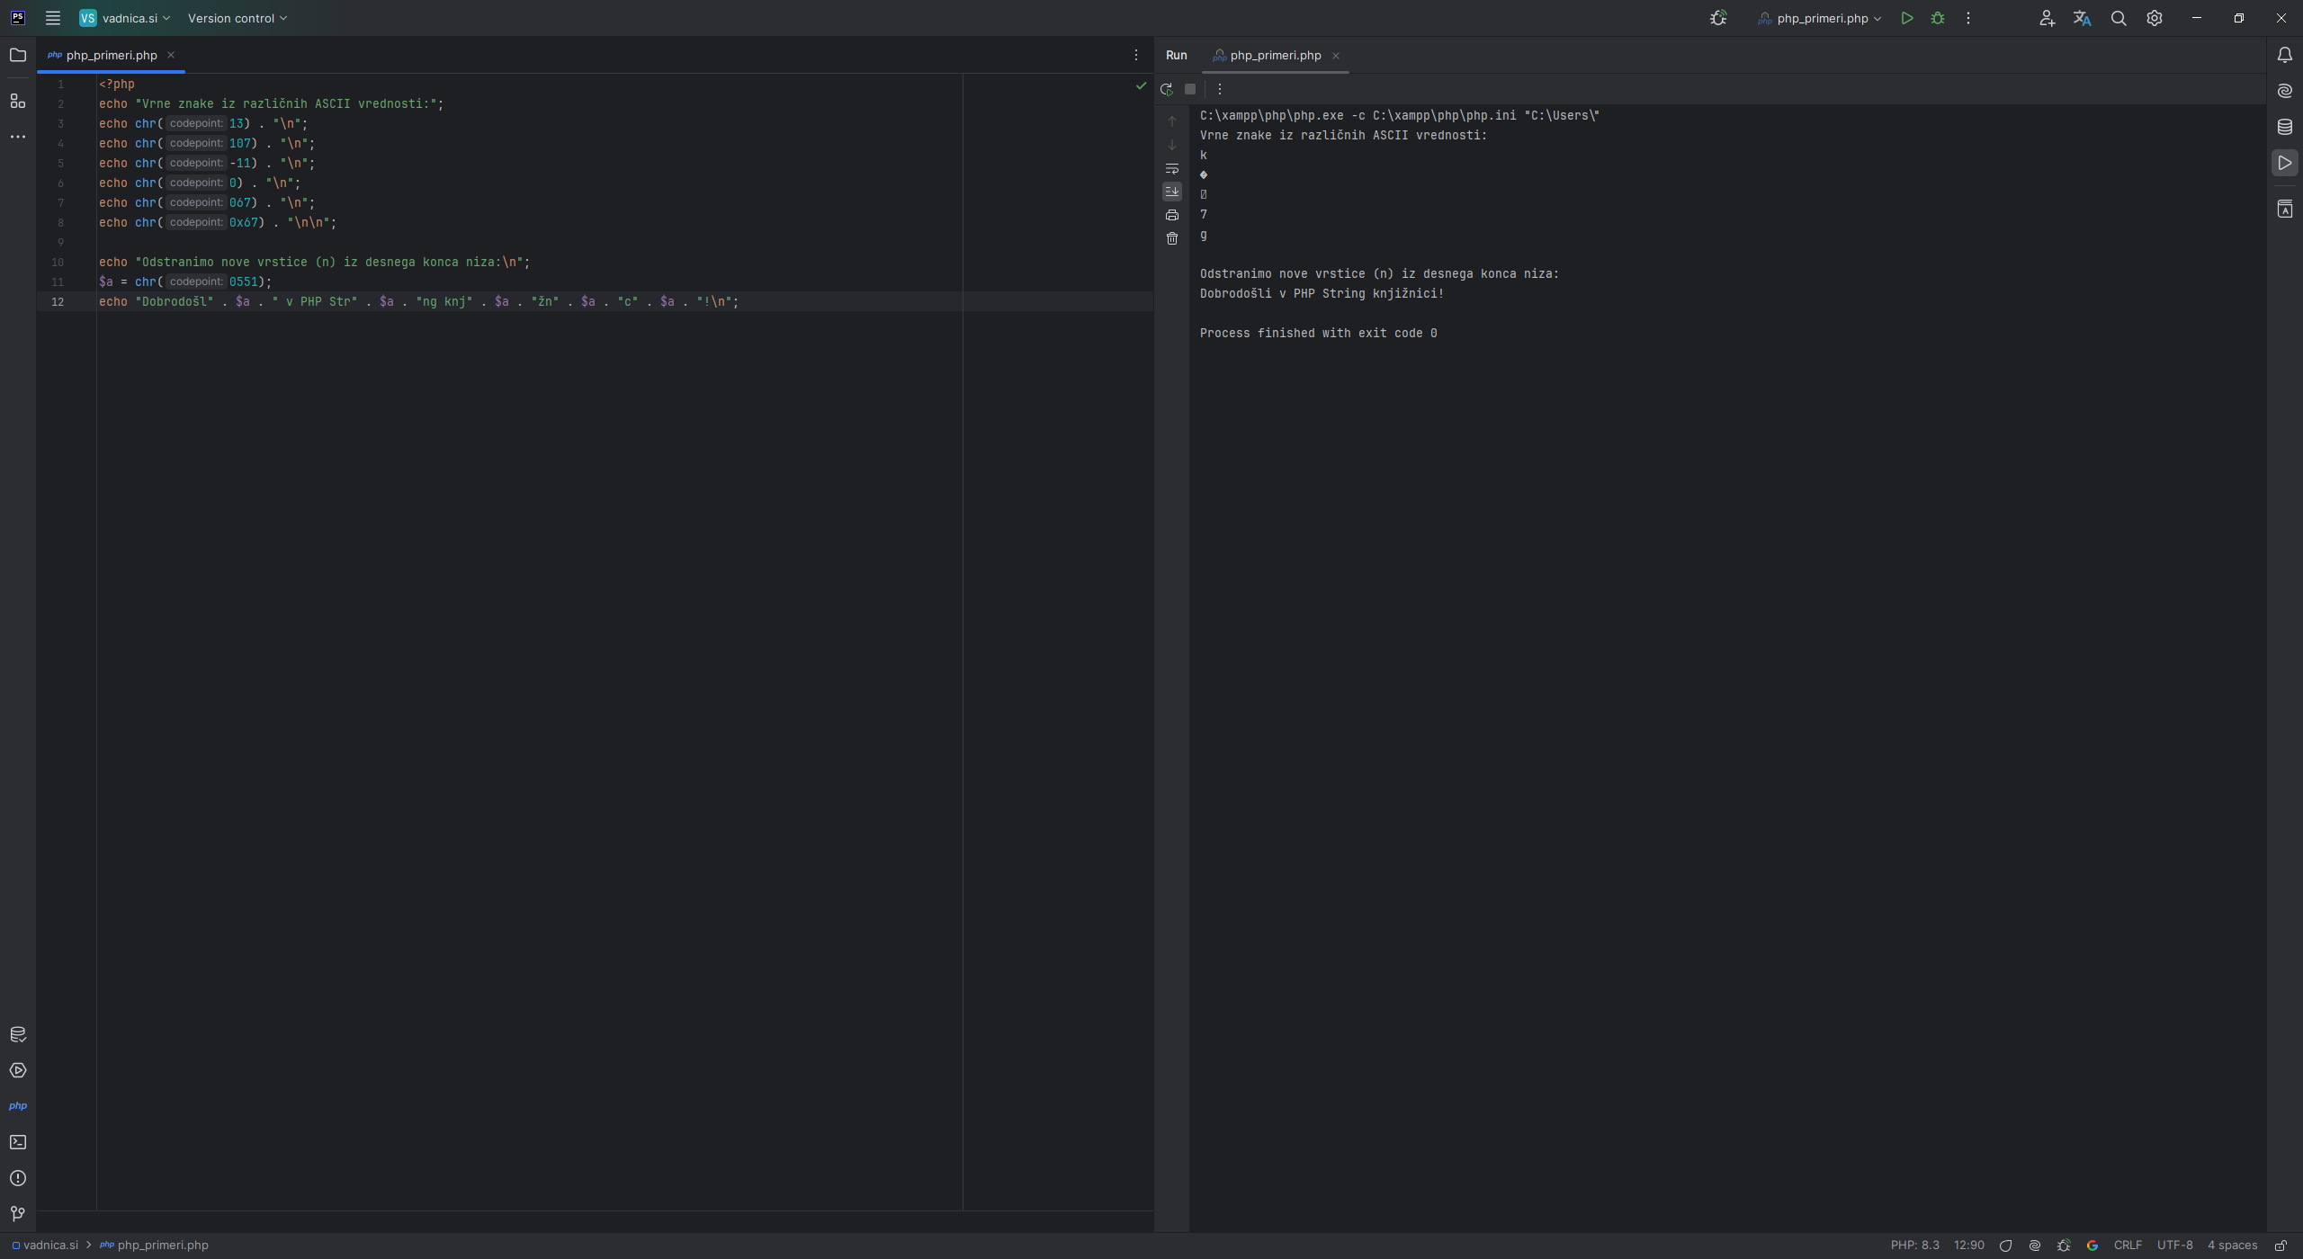2303x1259 pixels.
Task: Clear all Run console output with trash icon
Action: (1172, 238)
